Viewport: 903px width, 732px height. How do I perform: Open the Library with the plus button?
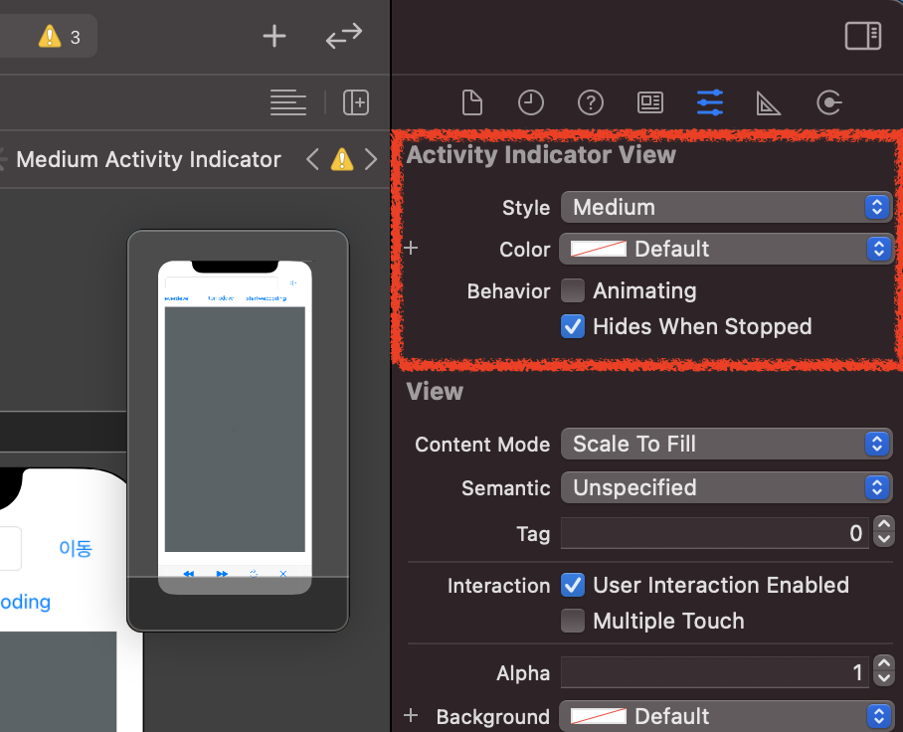pos(274,36)
